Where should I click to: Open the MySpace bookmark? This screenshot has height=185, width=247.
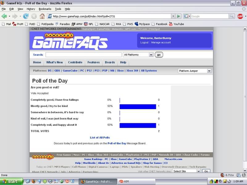pos(142,24)
